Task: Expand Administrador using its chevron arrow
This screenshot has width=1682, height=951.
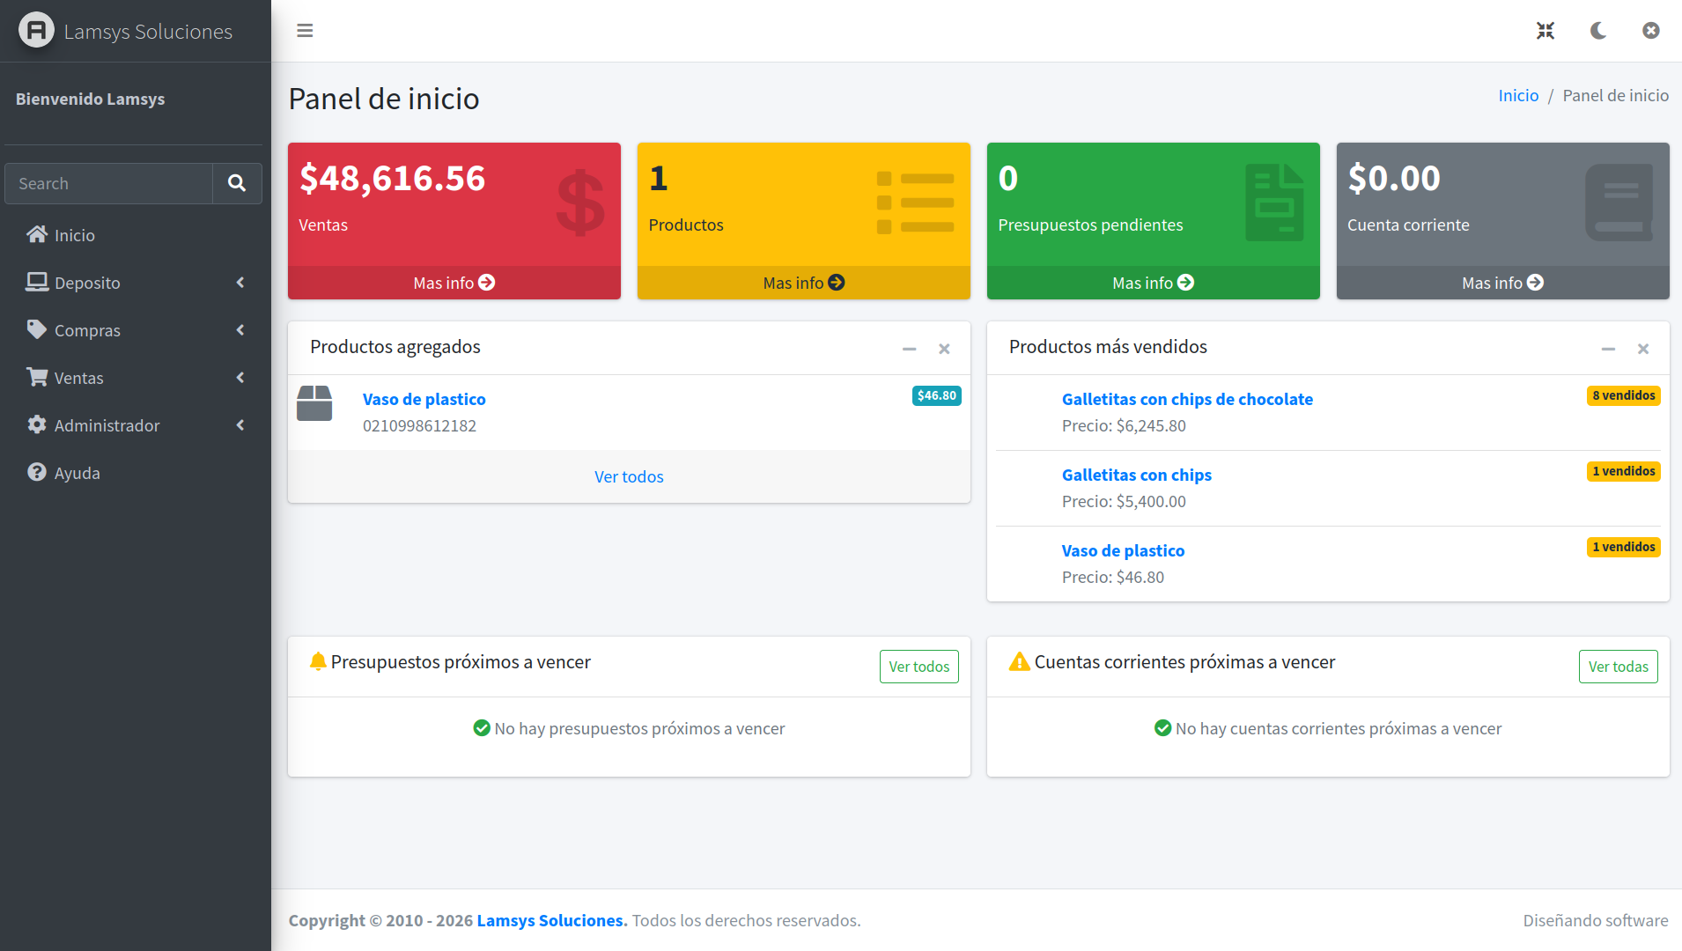Action: (240, 425)
